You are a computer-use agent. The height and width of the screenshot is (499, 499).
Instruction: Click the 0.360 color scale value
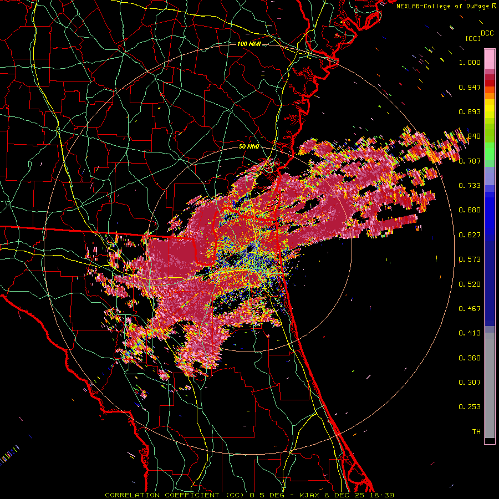(x=470, y=358)
